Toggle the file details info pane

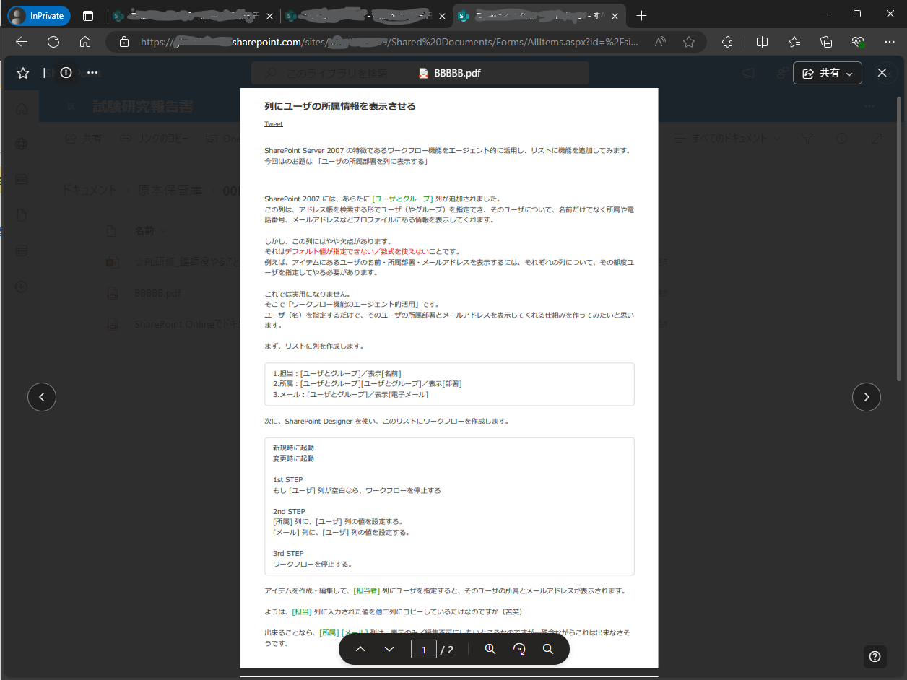pyautogui.click(x=66, y=72)
